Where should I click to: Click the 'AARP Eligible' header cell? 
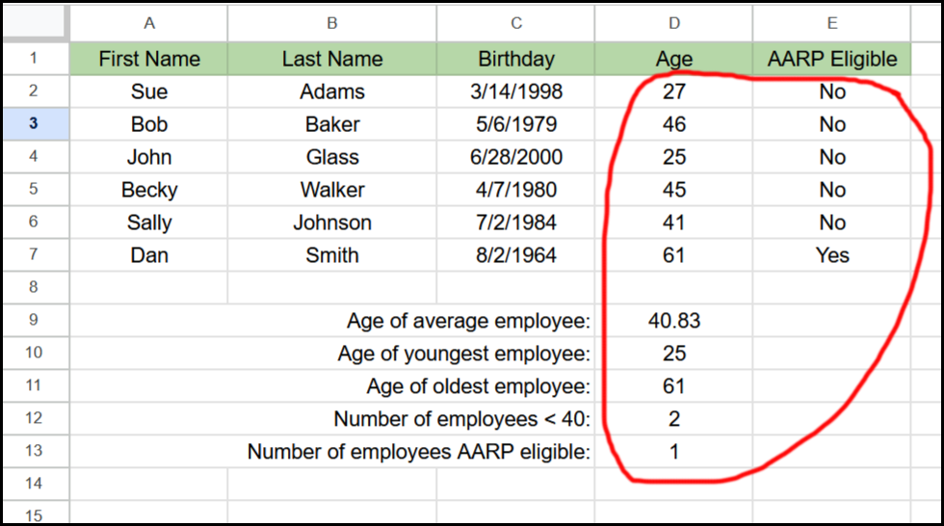pos(831,59)
